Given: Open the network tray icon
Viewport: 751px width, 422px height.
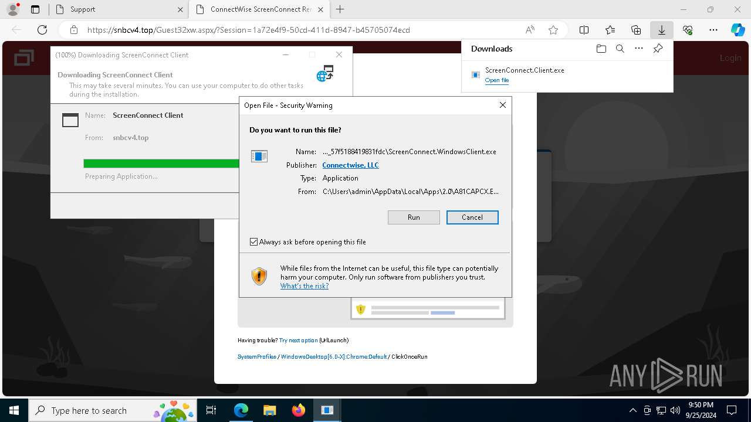Looking at the screenshot, I should (x=661, y=410).
